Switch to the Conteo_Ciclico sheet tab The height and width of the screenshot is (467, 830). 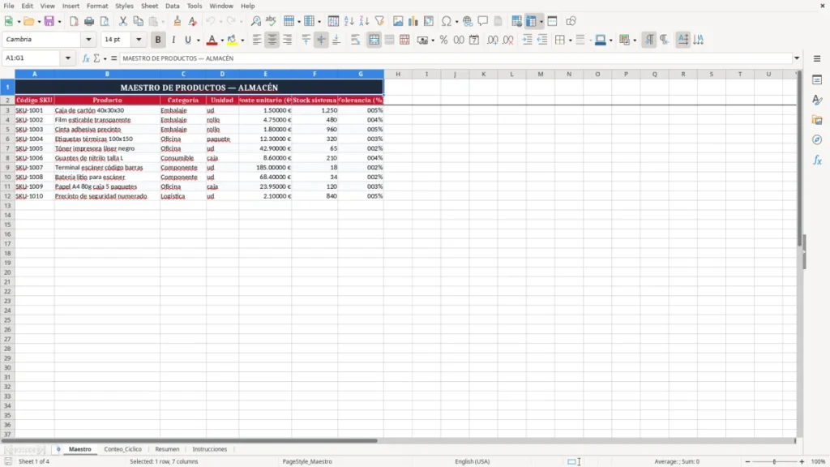click(x=123, y=449)
